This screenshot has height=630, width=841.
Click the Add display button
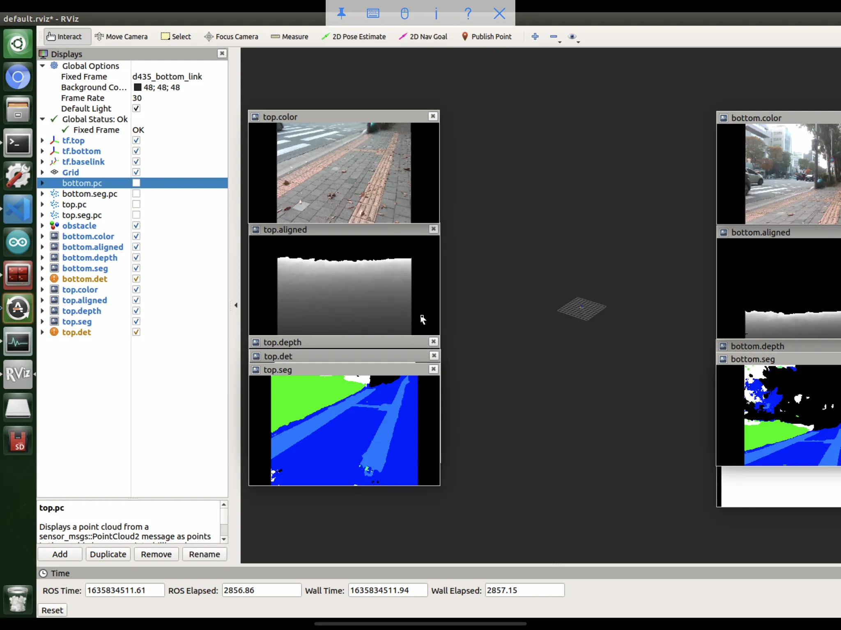point(60,554)
